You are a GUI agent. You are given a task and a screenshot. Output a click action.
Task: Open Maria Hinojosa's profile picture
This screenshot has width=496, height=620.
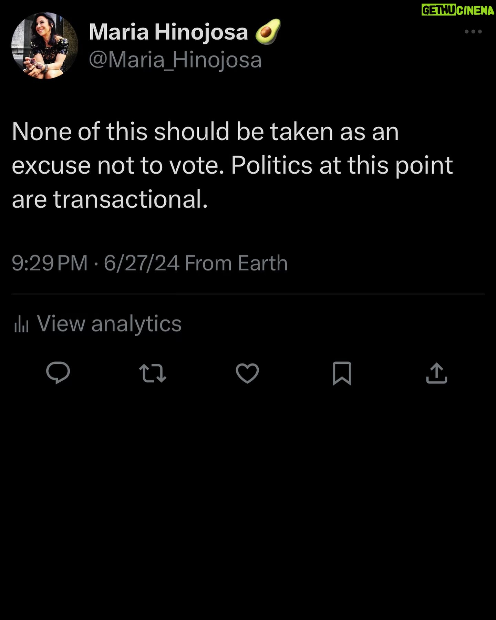click(45, 45)
